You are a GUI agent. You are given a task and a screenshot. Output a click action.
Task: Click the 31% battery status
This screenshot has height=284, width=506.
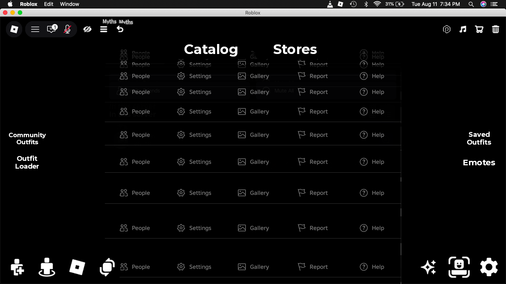pos(395,4)
